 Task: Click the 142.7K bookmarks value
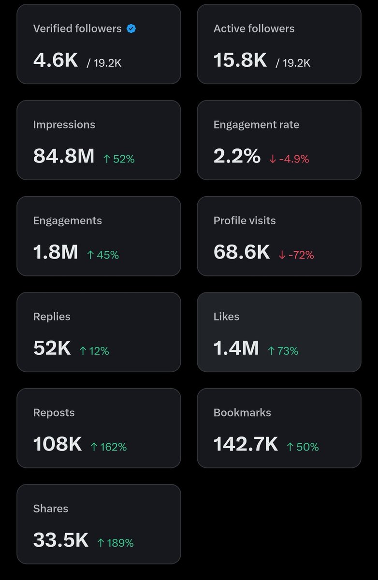(246, 444)
